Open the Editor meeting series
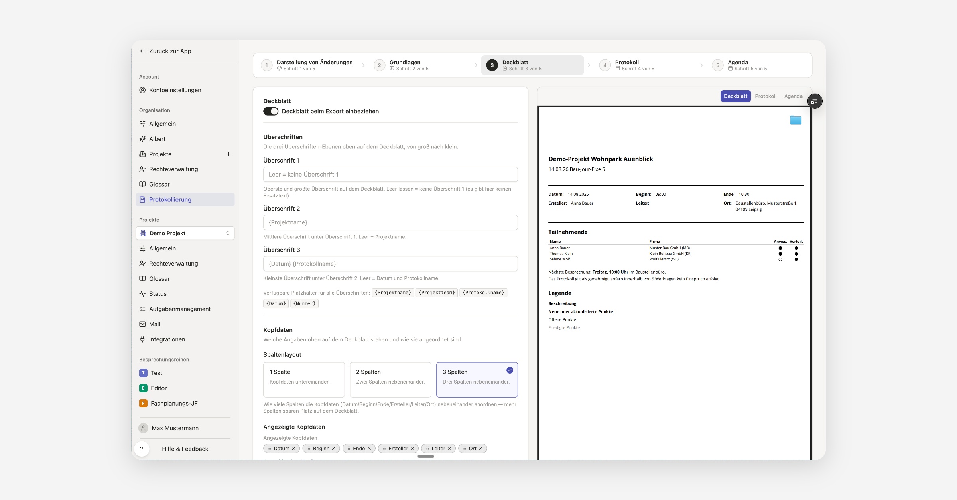 pyautogui.click(x=185, y=388)
